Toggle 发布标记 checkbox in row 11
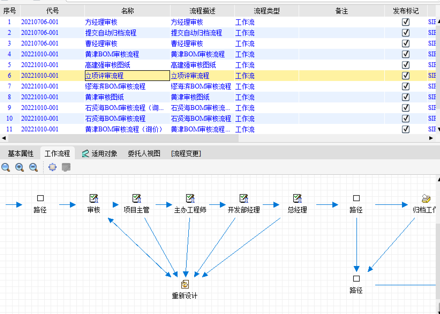Viewport: 440px width, 314px height. (x=406, y=129)
